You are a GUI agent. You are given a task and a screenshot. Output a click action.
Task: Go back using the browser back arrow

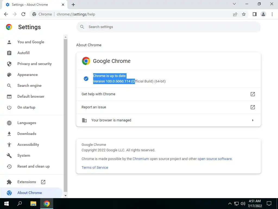tap(6, 14)
